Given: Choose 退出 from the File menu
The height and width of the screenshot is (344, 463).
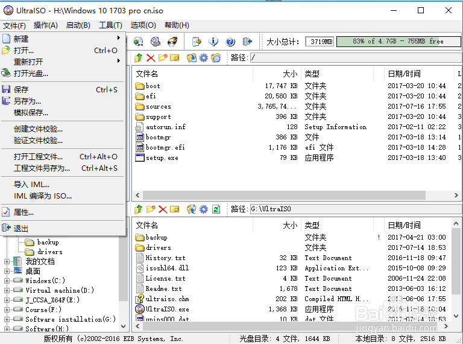Looking at the screenshot, I should tap(62, 229).
